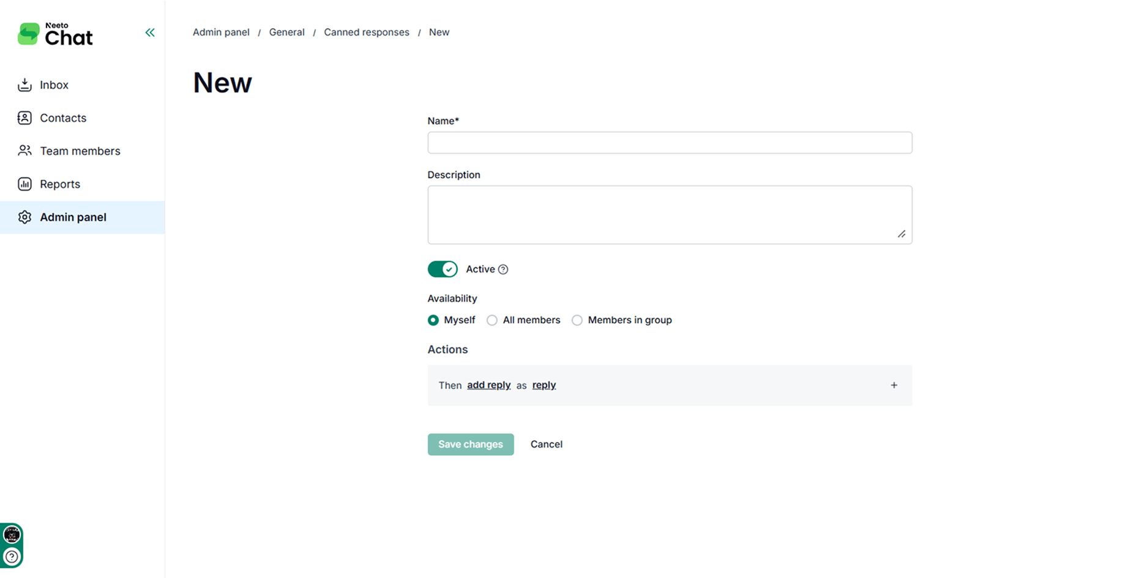The height and width of the screenshot is (578, 1139).
Task: Click the Inbox tray icon
Action: click(x=24, y=85)
